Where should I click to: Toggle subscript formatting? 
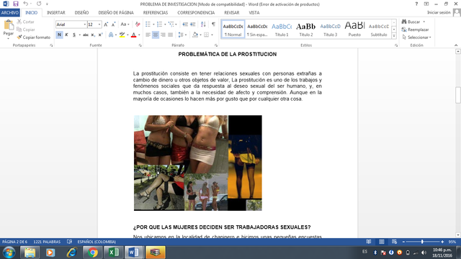93,35
